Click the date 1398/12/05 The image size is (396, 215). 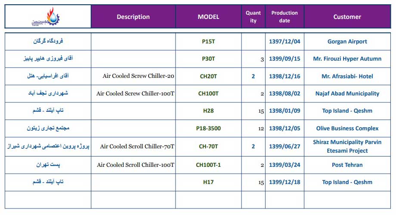[285, 128]
